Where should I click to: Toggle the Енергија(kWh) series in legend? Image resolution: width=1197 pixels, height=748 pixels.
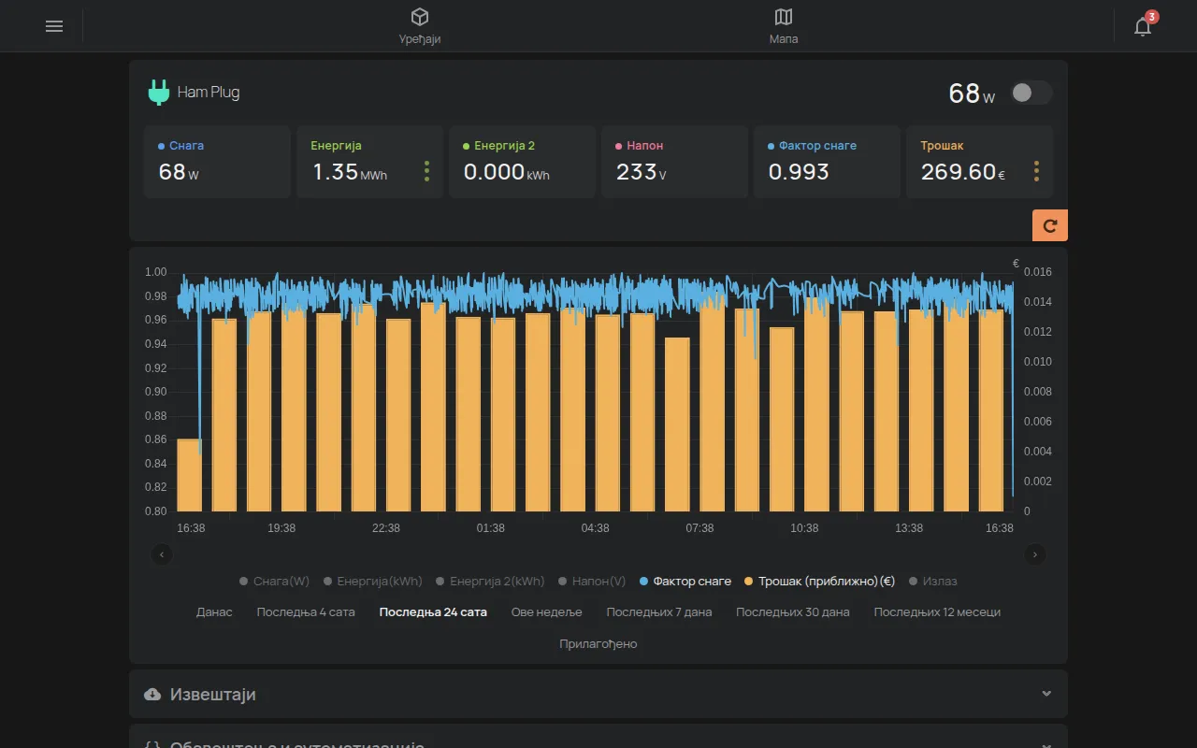point(373,581)
